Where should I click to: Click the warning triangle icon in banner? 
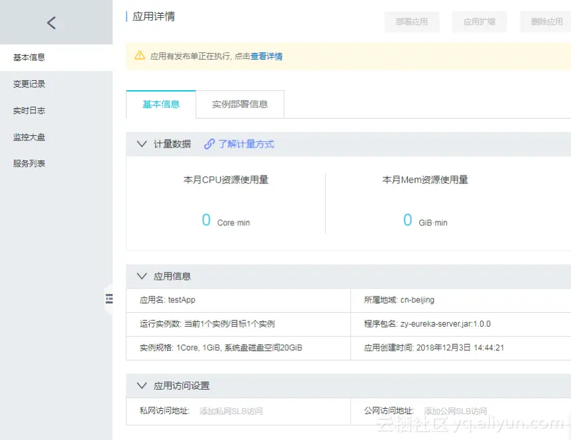click(x=140, y=56)
